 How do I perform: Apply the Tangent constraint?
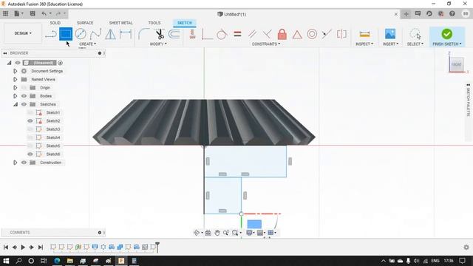pyautogui.click(x=222, y=34)
